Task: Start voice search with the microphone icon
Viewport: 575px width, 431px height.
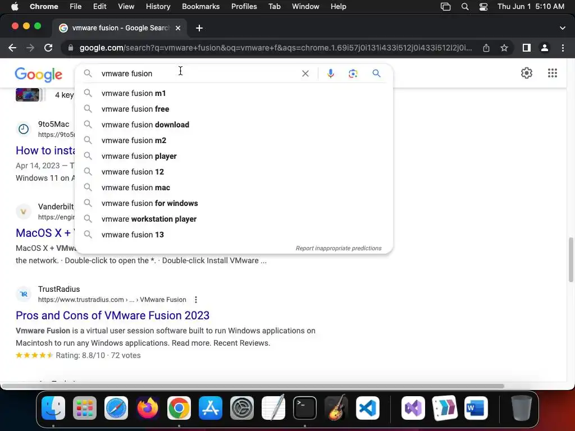Action: [330, 74]
